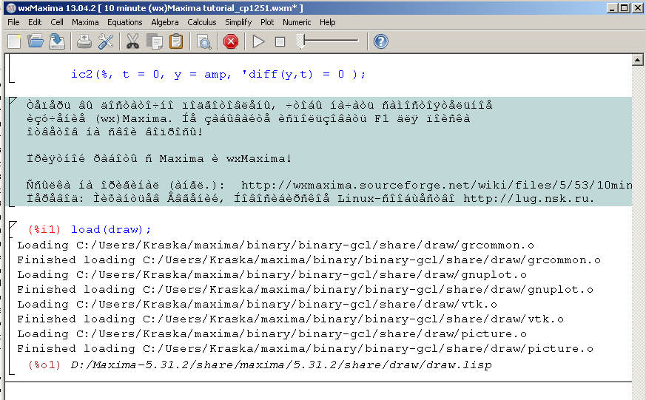Viewport: 646px width, 400px height.
Task: Create a new document via toolbar
Action: tap(14, 41)
